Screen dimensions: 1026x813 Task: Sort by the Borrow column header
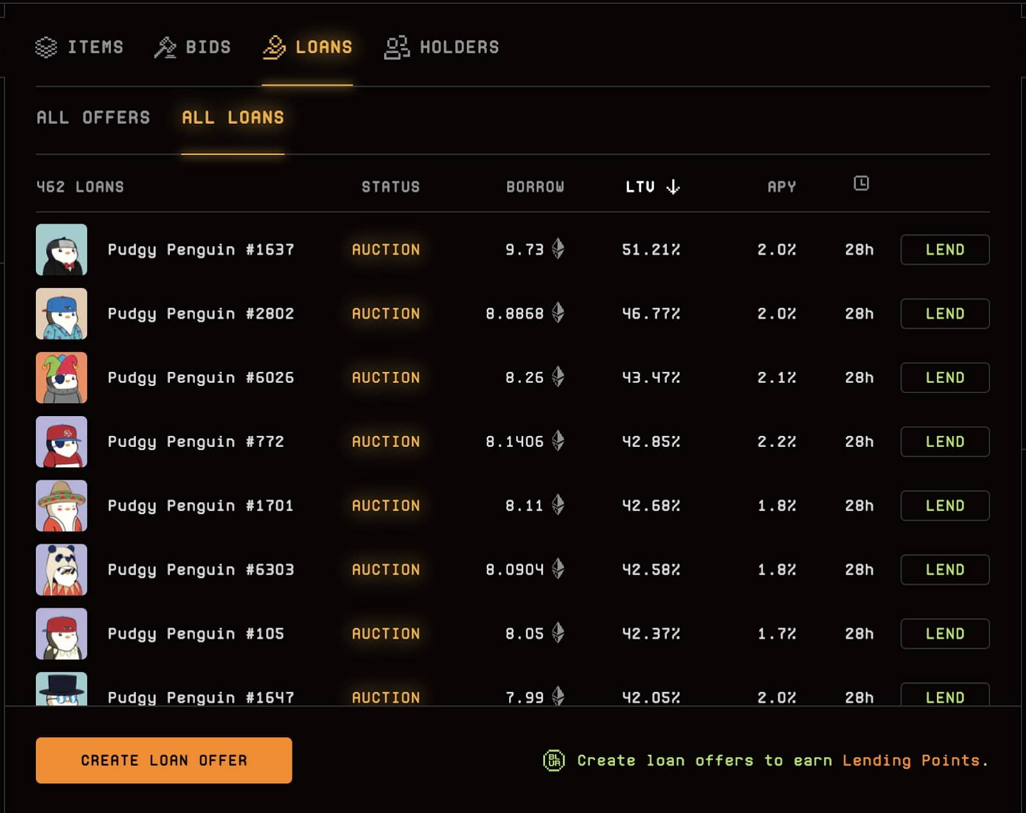[535, 187]
